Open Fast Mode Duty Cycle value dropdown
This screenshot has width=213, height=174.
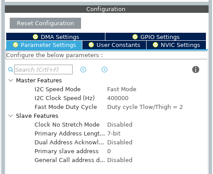[145, 107]
